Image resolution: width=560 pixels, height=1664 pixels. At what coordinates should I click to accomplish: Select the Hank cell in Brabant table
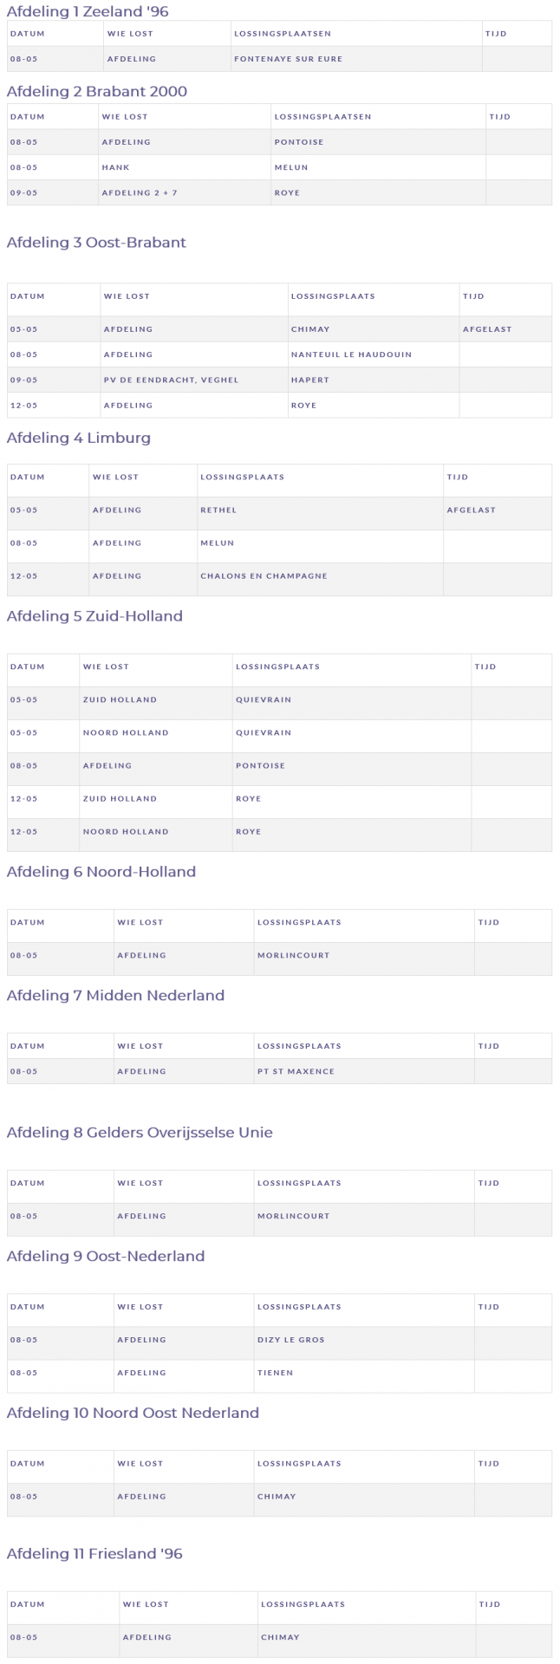115,167
